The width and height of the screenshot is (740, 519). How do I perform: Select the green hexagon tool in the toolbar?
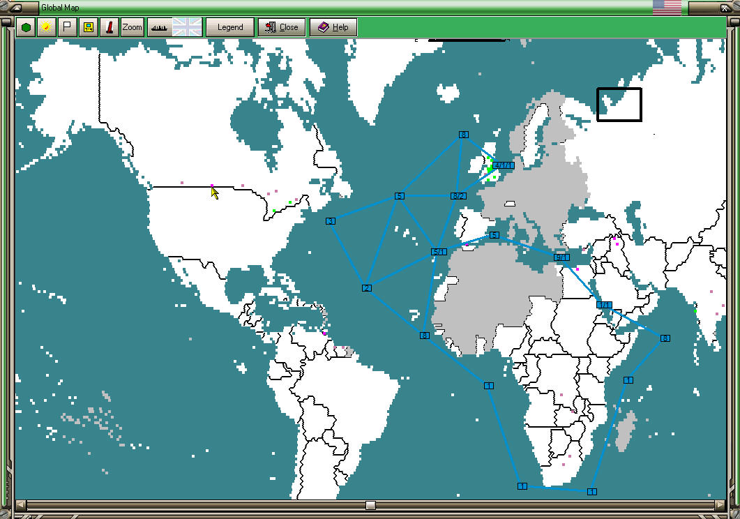click(x=25, y=27)
